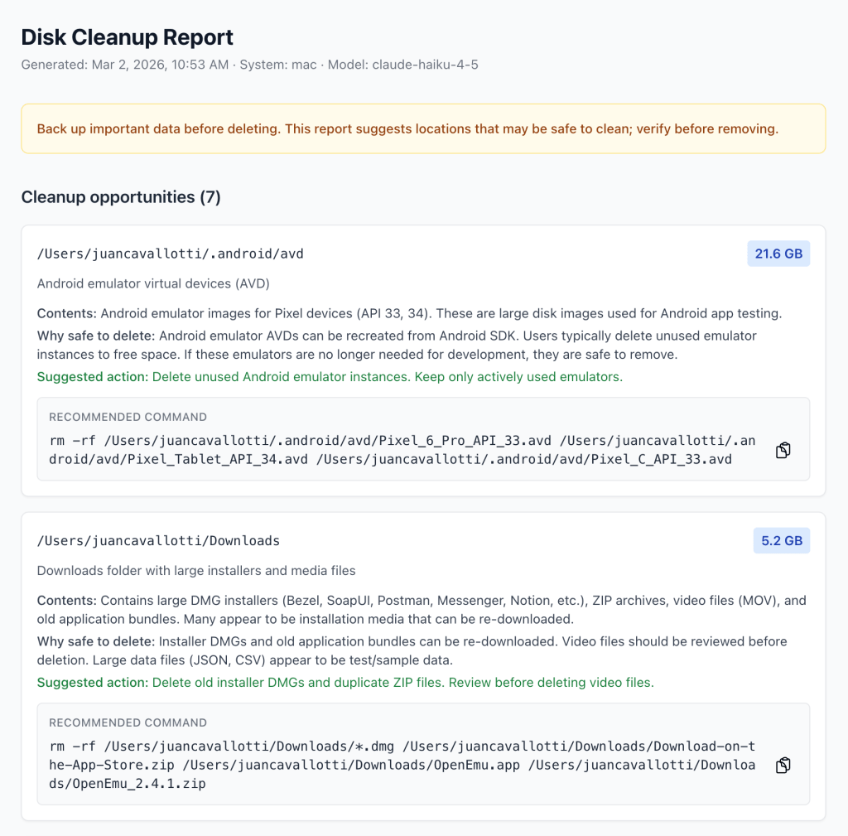The height and width of the screenshot is (836, 848).
Task: Click the Downloads folder large installers description
Action: [x=196, y=570]
